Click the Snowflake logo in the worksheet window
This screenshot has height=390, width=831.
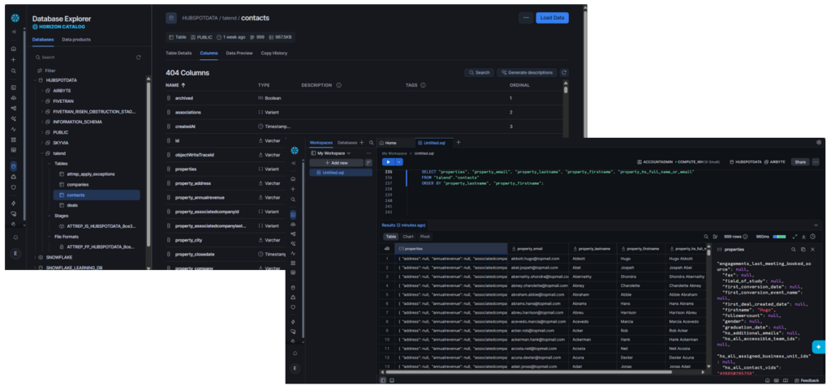coord(295,151)
